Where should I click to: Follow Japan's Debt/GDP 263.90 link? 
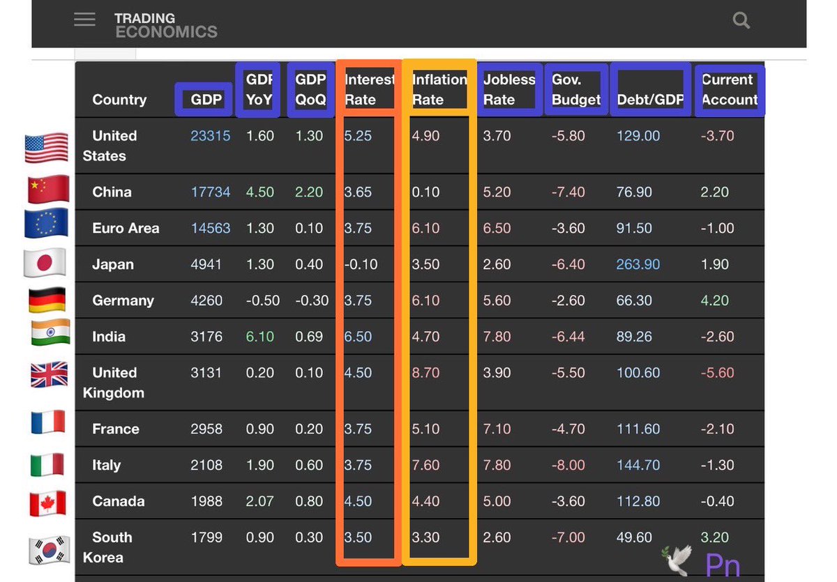point(638,264)
